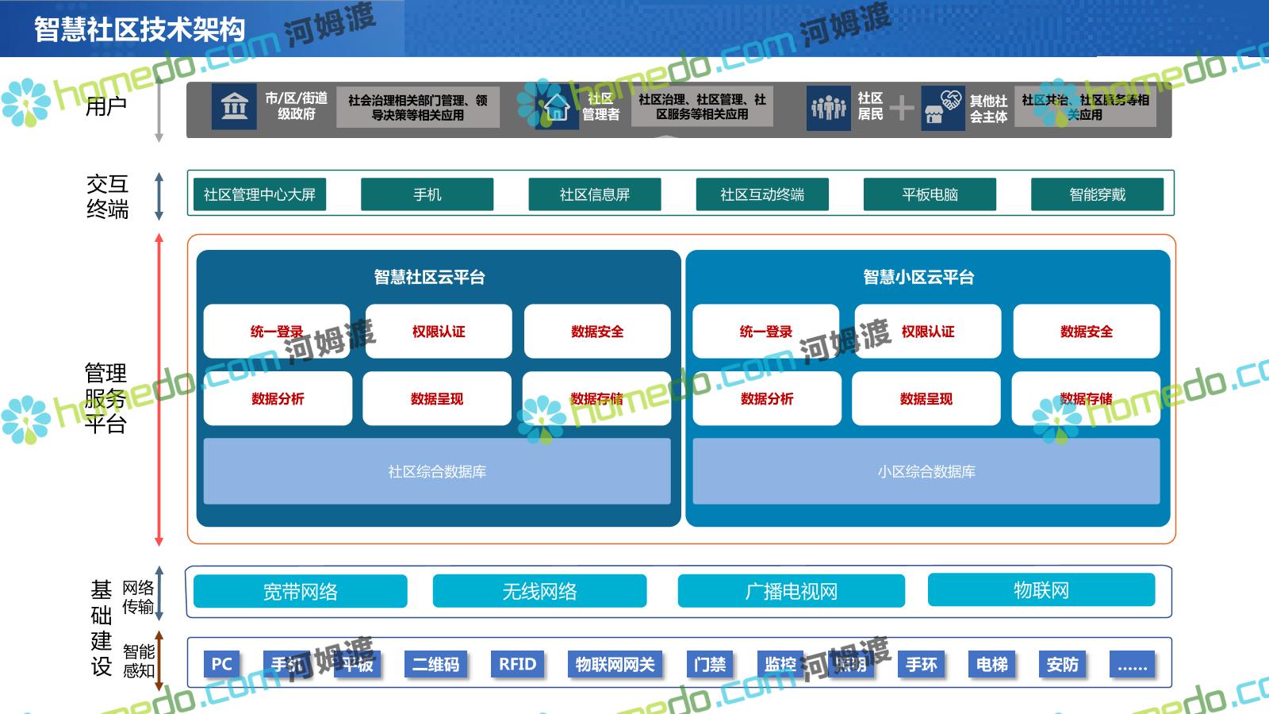The image size is (1269, 714).
Task: Click the other social entities handshake icon
Action: pyautogui.click(x=942, y=108)
